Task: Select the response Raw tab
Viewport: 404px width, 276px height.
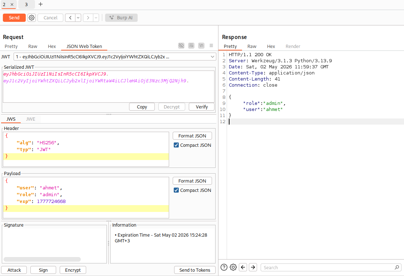Action: (x=252, y=47)
